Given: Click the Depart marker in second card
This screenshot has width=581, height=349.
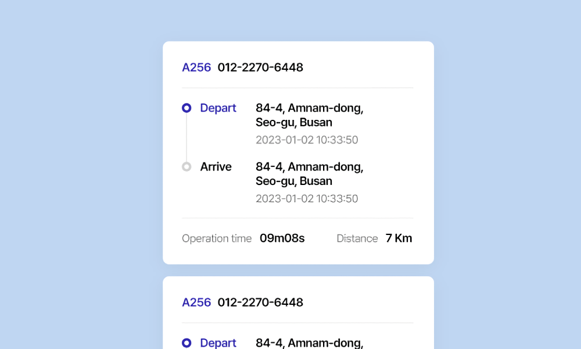Looking at the screenshot, I should [x=187, y=343].
